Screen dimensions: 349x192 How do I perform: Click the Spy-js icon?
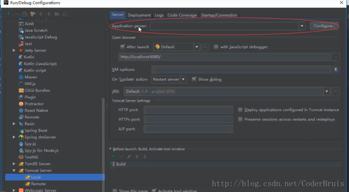[21, 144]
